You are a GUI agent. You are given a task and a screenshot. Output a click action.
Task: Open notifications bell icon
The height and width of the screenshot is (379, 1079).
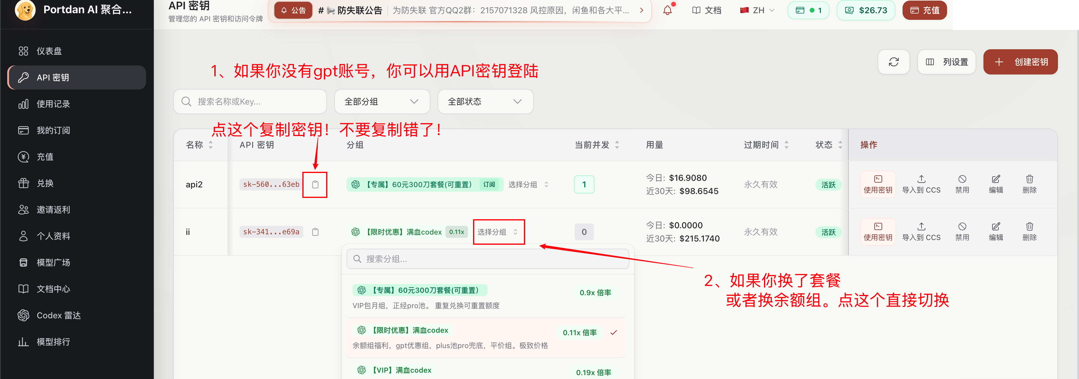coord(668,10)
